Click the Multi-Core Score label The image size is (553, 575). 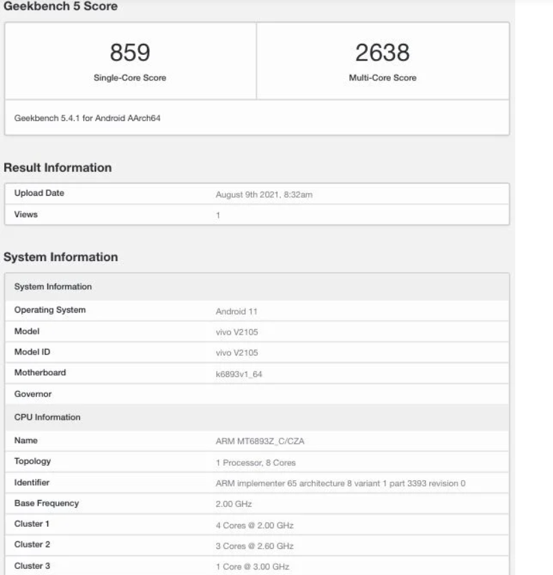383,78
